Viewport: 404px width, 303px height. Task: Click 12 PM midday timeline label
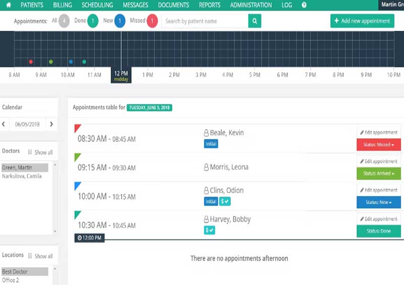tap(121, 75)
